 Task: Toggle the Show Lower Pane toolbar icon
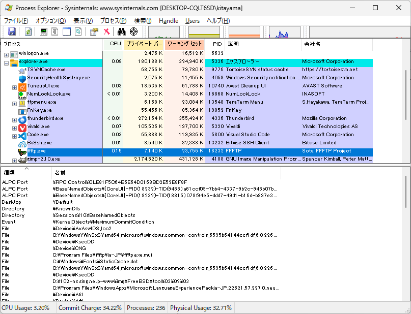pyautogui.click(x=67, y=32)
